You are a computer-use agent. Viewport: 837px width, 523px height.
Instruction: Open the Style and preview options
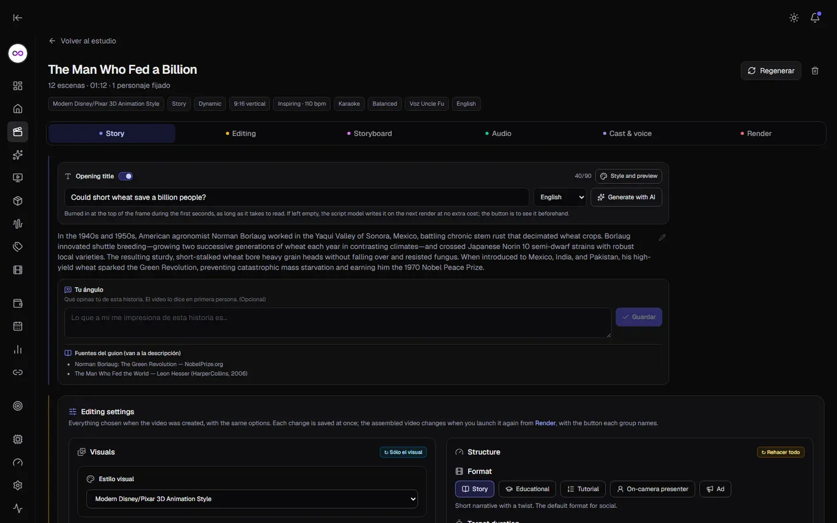(x=628, y=176)
